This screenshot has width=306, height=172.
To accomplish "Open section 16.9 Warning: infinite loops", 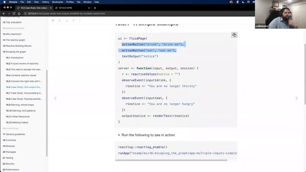I will click(x=20, y=105).
